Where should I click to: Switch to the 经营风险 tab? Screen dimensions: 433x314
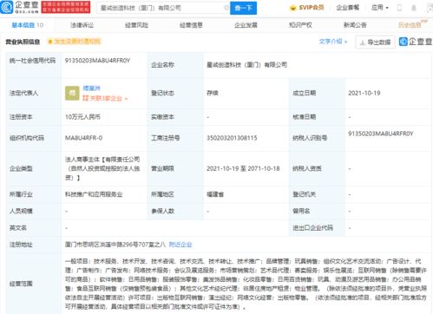(136, 25)
